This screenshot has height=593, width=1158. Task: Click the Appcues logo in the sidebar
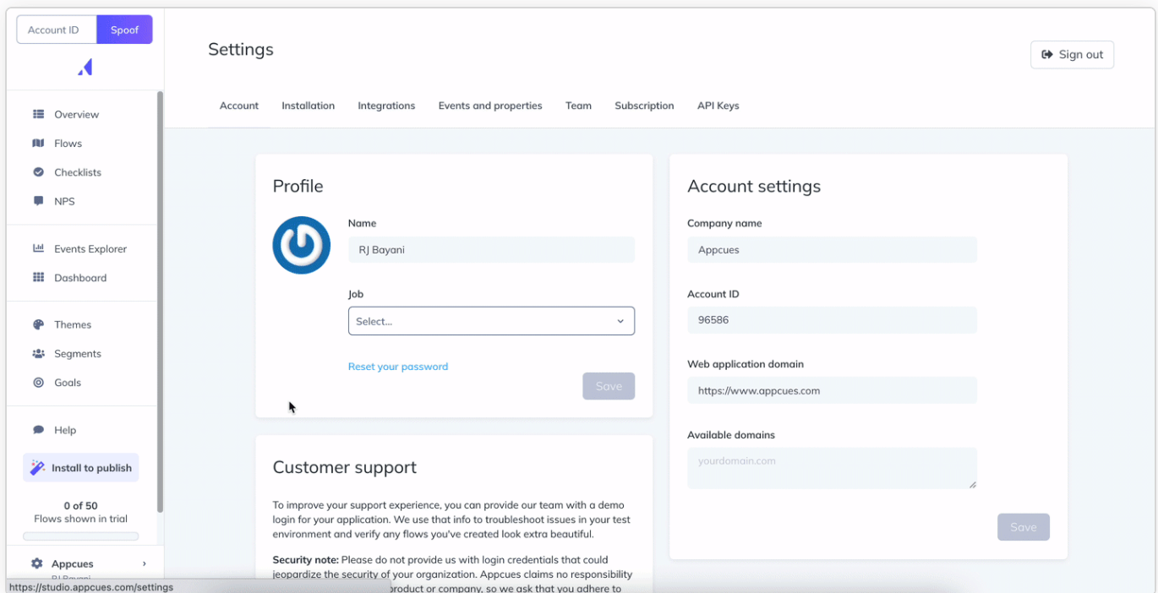pyautogui.click(x=85, y=68)
